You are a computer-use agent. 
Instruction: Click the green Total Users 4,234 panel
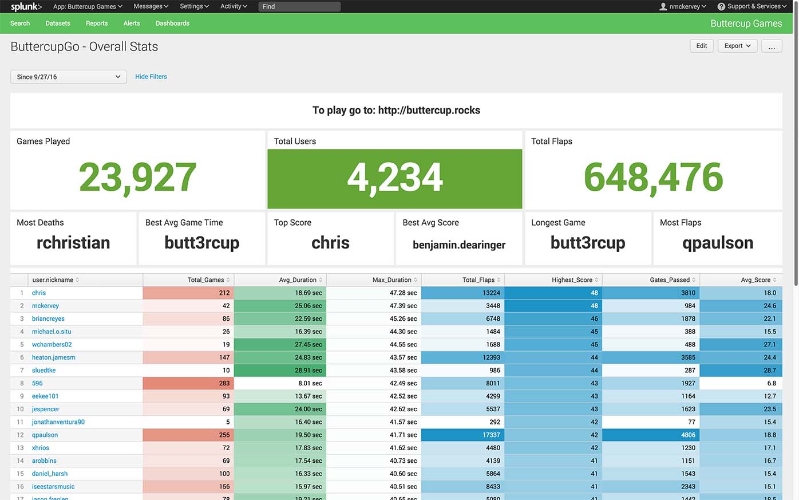[394, 178]
